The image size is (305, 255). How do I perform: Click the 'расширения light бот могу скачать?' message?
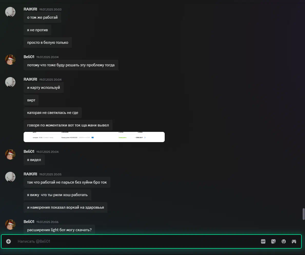coord(59,230)
